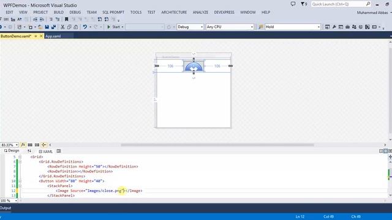Click the Quick Launch magnifier icon
392x220 pixels.
point(368,4)
